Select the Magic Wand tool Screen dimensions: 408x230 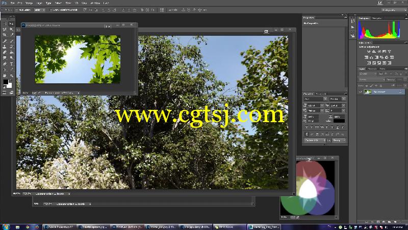[11, 29]
